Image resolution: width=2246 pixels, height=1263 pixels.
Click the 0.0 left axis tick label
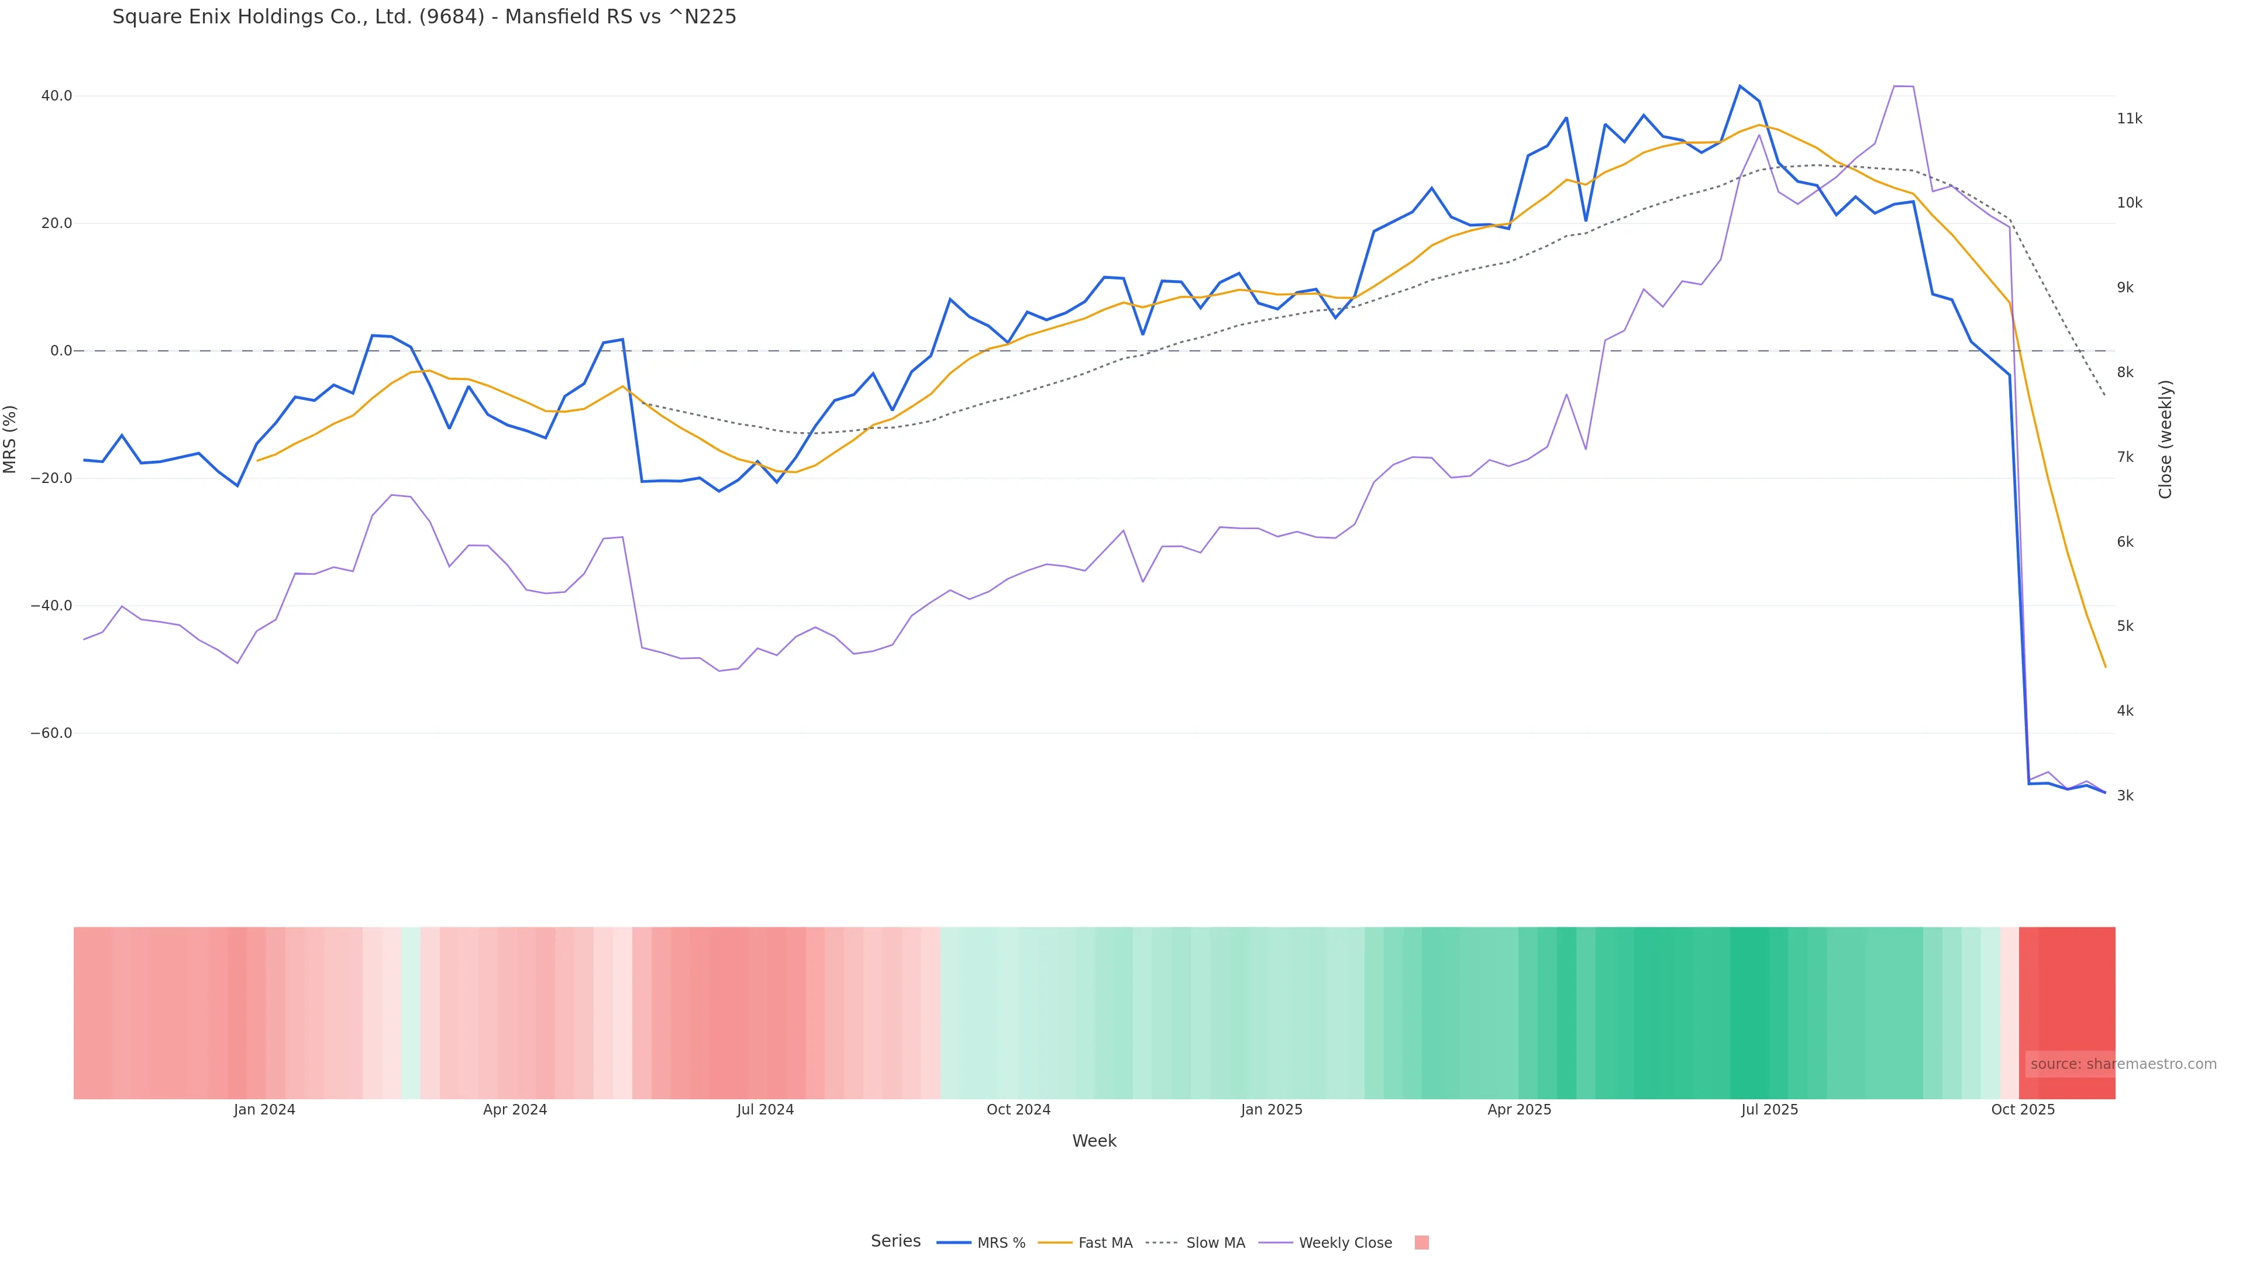(x=61, y=351)
